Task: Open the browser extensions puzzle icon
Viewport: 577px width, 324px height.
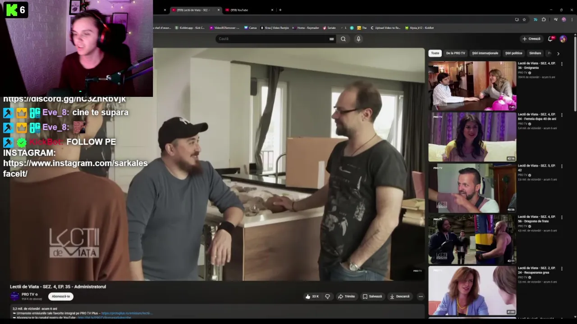Action: coord(544,19)
